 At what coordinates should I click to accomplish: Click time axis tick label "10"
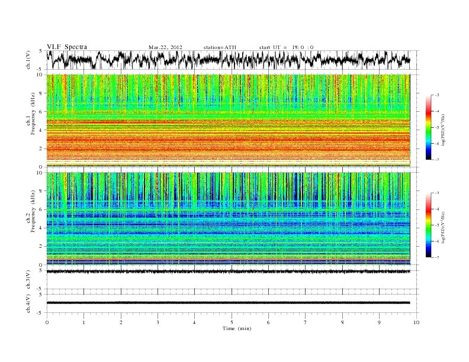coord(416,322)
